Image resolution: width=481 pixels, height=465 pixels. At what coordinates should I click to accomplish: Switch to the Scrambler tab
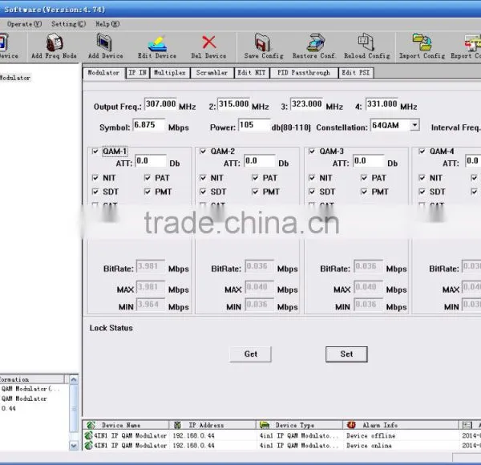click(212, 73)
